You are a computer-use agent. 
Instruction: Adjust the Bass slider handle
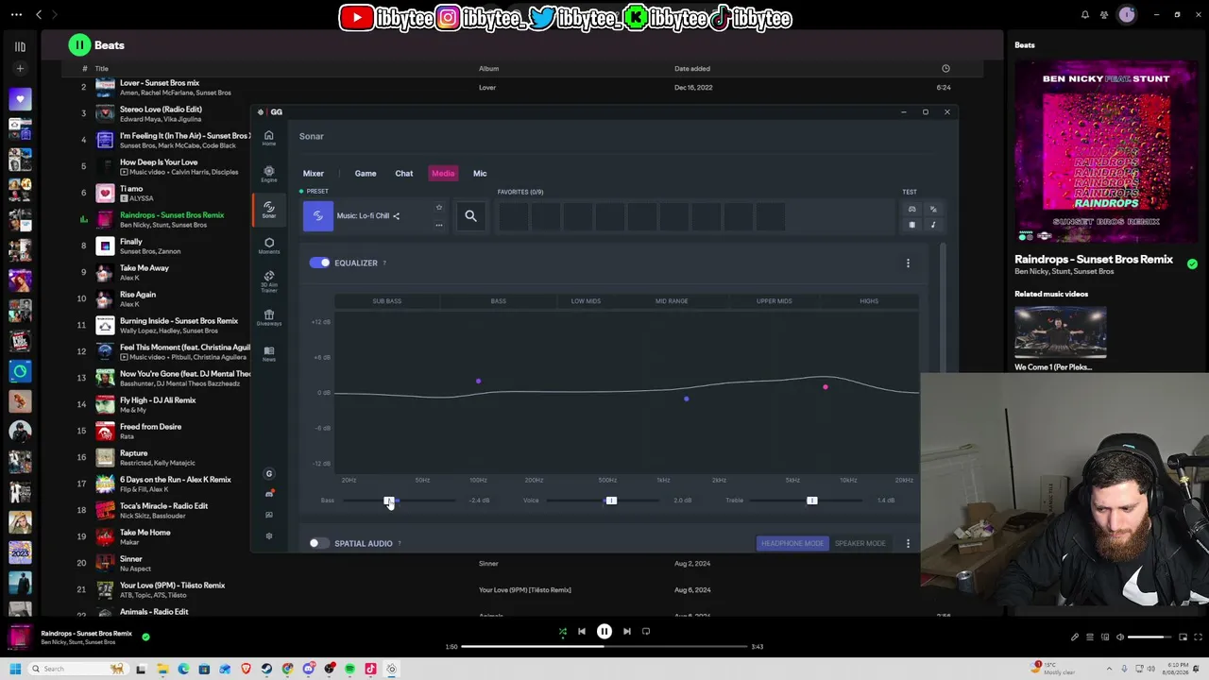tap(388, 501)
